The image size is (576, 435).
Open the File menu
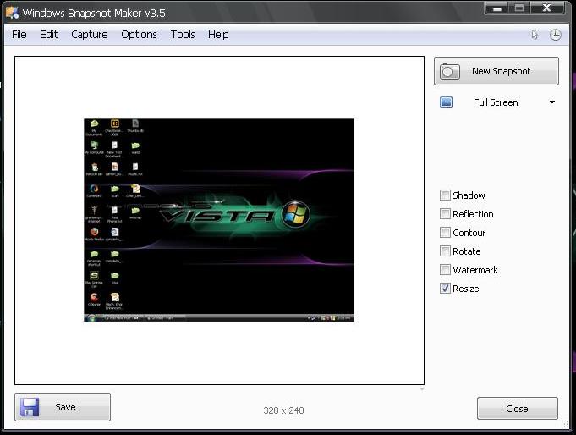click(19, 34)
